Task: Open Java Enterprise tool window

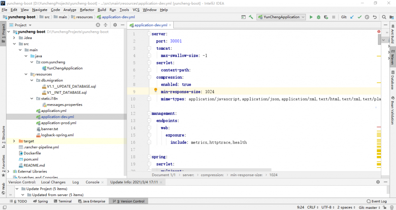Action: click(x=91, y=201)
